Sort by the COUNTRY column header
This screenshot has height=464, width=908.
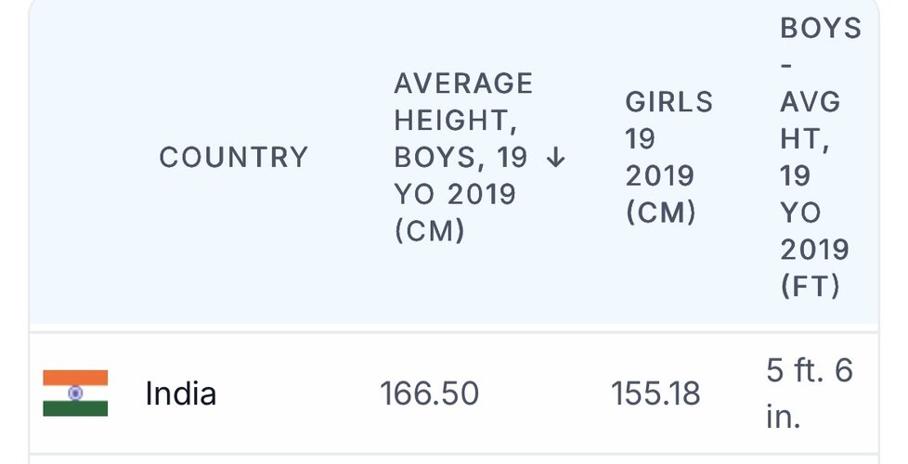pyautogui.click(x=233, y=158)
